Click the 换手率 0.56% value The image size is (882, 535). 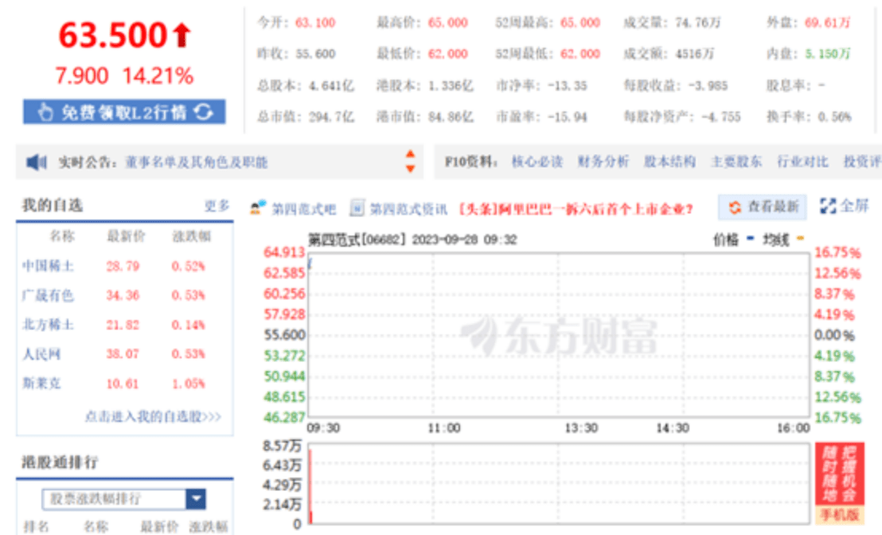(835, 117)
